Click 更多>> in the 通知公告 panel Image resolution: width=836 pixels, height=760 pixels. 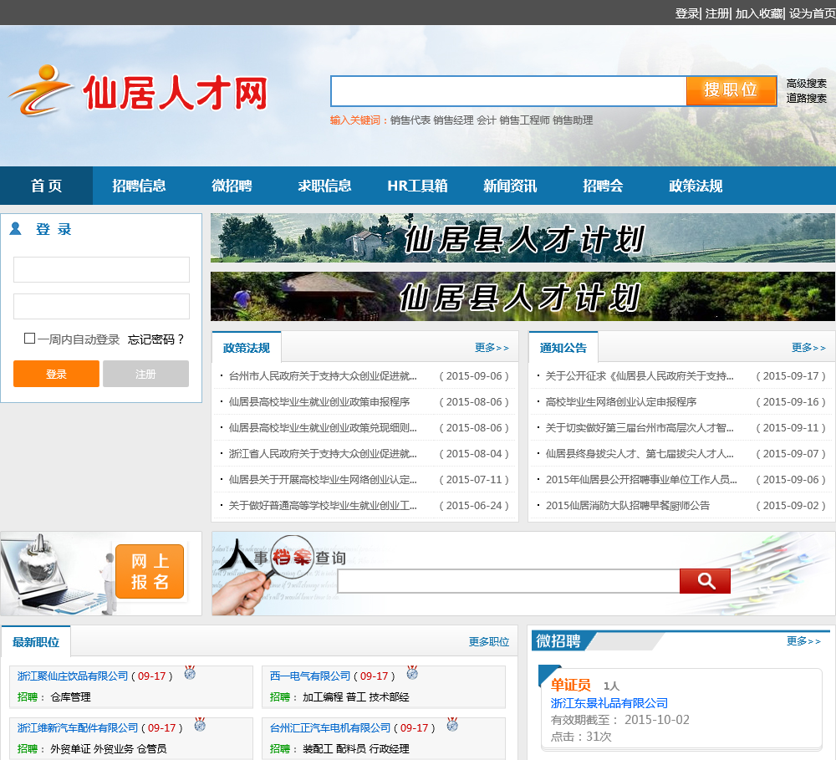click(808, 348)
